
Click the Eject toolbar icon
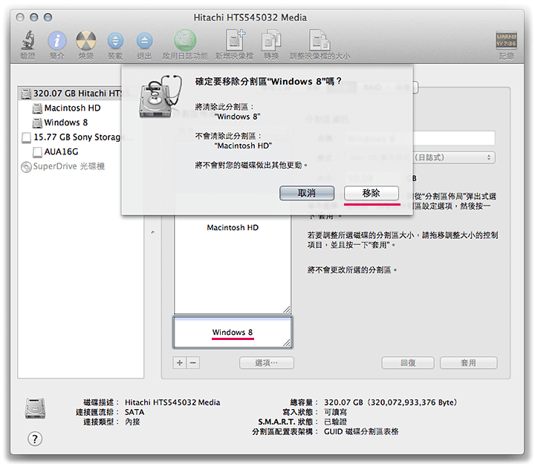point(144,41)
